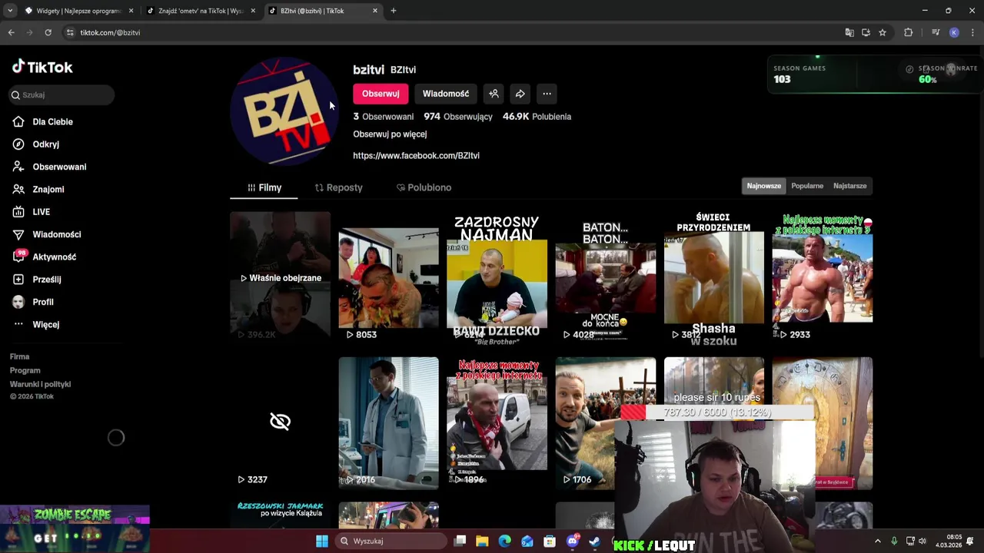Screen dimensions: 984x553
Task: Click the add-friend icon beside Wiadomość
Action: tap(494, 94)
